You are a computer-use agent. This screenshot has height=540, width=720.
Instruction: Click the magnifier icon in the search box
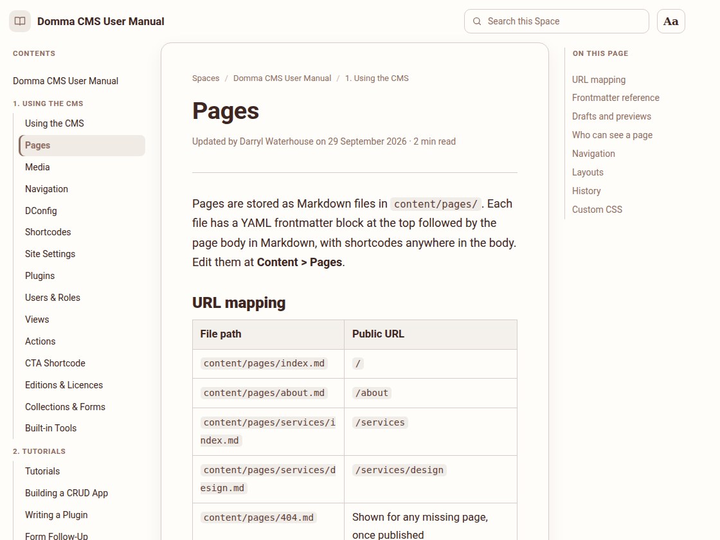coord(477,21)
